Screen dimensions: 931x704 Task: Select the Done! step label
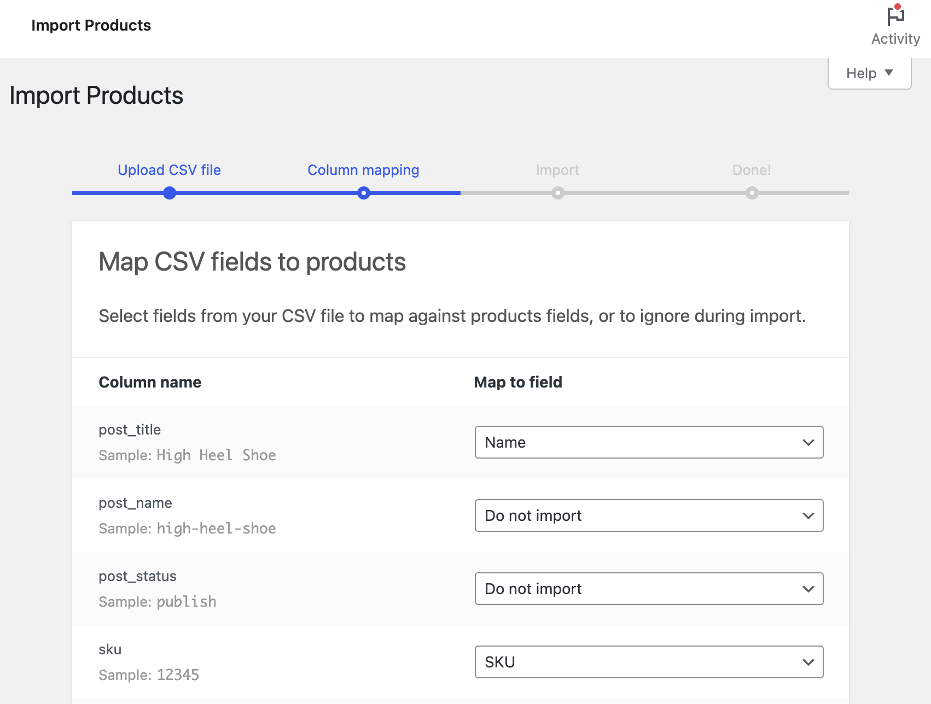(752, 170)
